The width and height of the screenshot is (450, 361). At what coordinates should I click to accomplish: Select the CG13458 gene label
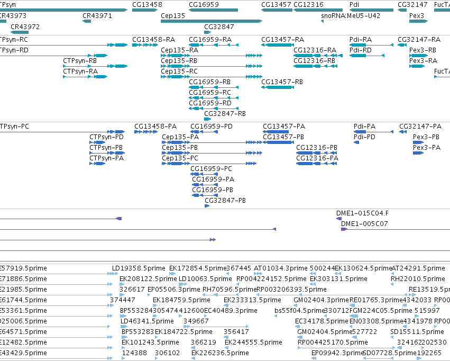pyautogui.click(x=147, y=5)
